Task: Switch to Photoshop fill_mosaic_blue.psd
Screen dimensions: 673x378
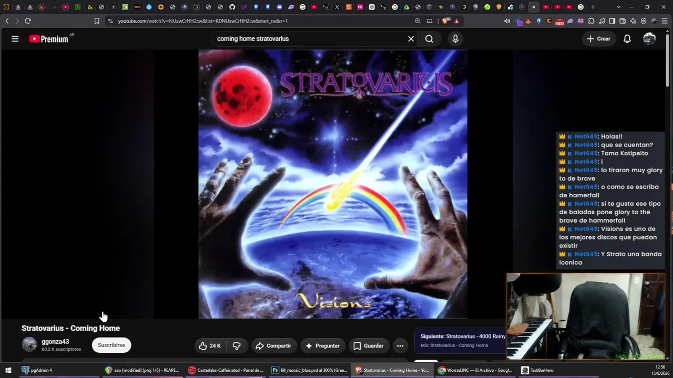Action: pyautogui.click(x=309, y=370)
